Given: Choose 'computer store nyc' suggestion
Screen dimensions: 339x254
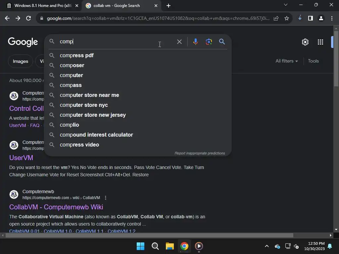Looking at the screenshot, I should click(138, 105).
